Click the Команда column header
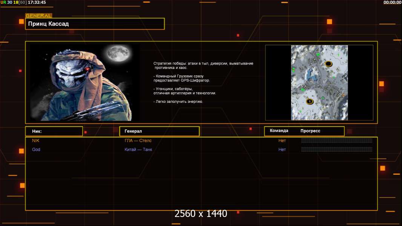The image size is (402, 226). tap(279, 131)
